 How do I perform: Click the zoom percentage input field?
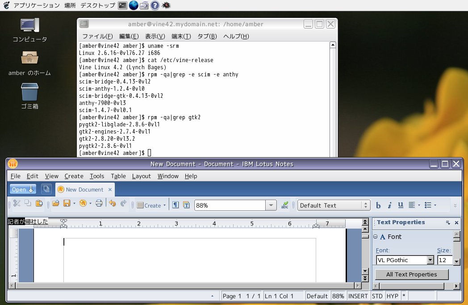230,205
